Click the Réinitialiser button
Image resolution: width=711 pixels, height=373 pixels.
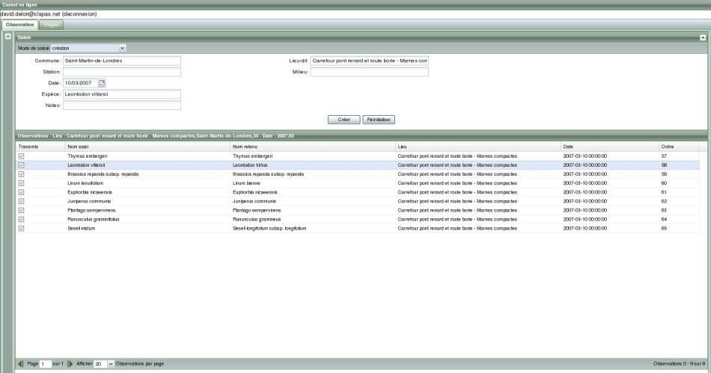pyautogui.click(x=379, y=119)
